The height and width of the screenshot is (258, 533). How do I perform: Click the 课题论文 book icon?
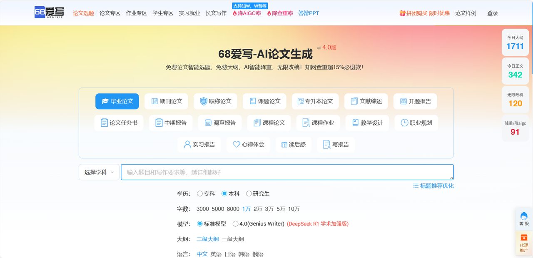point(253,101)
